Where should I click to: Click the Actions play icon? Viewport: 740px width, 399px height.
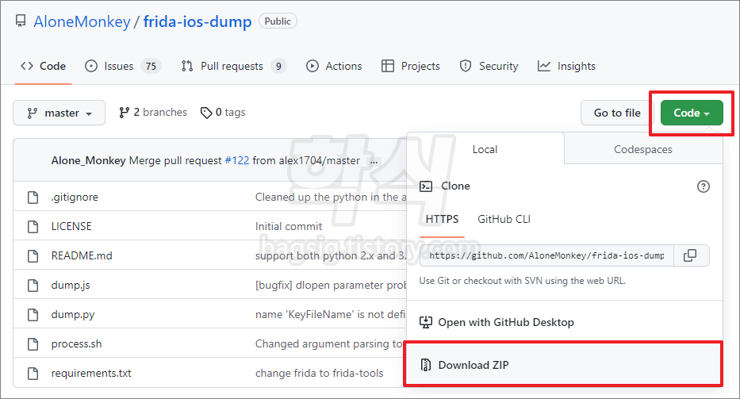coord(312,66)
